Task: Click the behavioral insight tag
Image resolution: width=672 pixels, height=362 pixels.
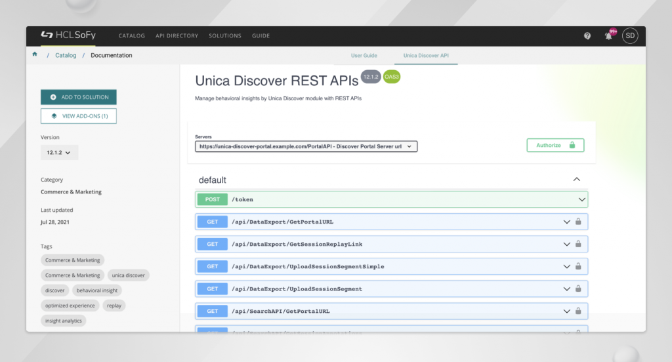Action: pyautogui.click(x=97, y=291)
